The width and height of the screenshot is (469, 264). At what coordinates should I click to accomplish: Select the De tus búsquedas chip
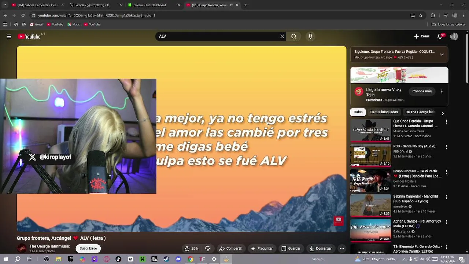click(384, 112)
